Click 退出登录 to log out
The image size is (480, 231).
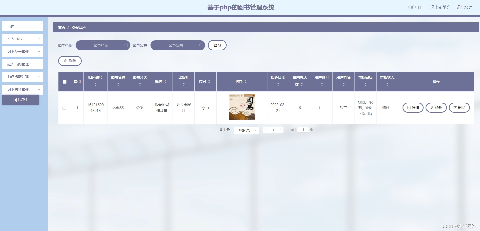click(465, 7)
